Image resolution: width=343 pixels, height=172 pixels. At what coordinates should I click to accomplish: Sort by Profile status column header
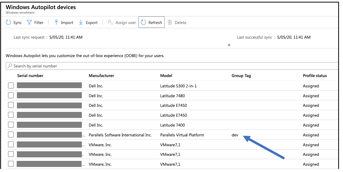point(315,76)
